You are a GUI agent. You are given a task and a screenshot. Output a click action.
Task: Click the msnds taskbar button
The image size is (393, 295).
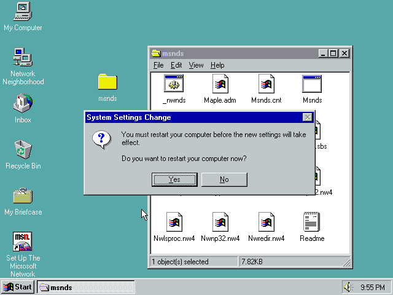click(x=86, y=287)
